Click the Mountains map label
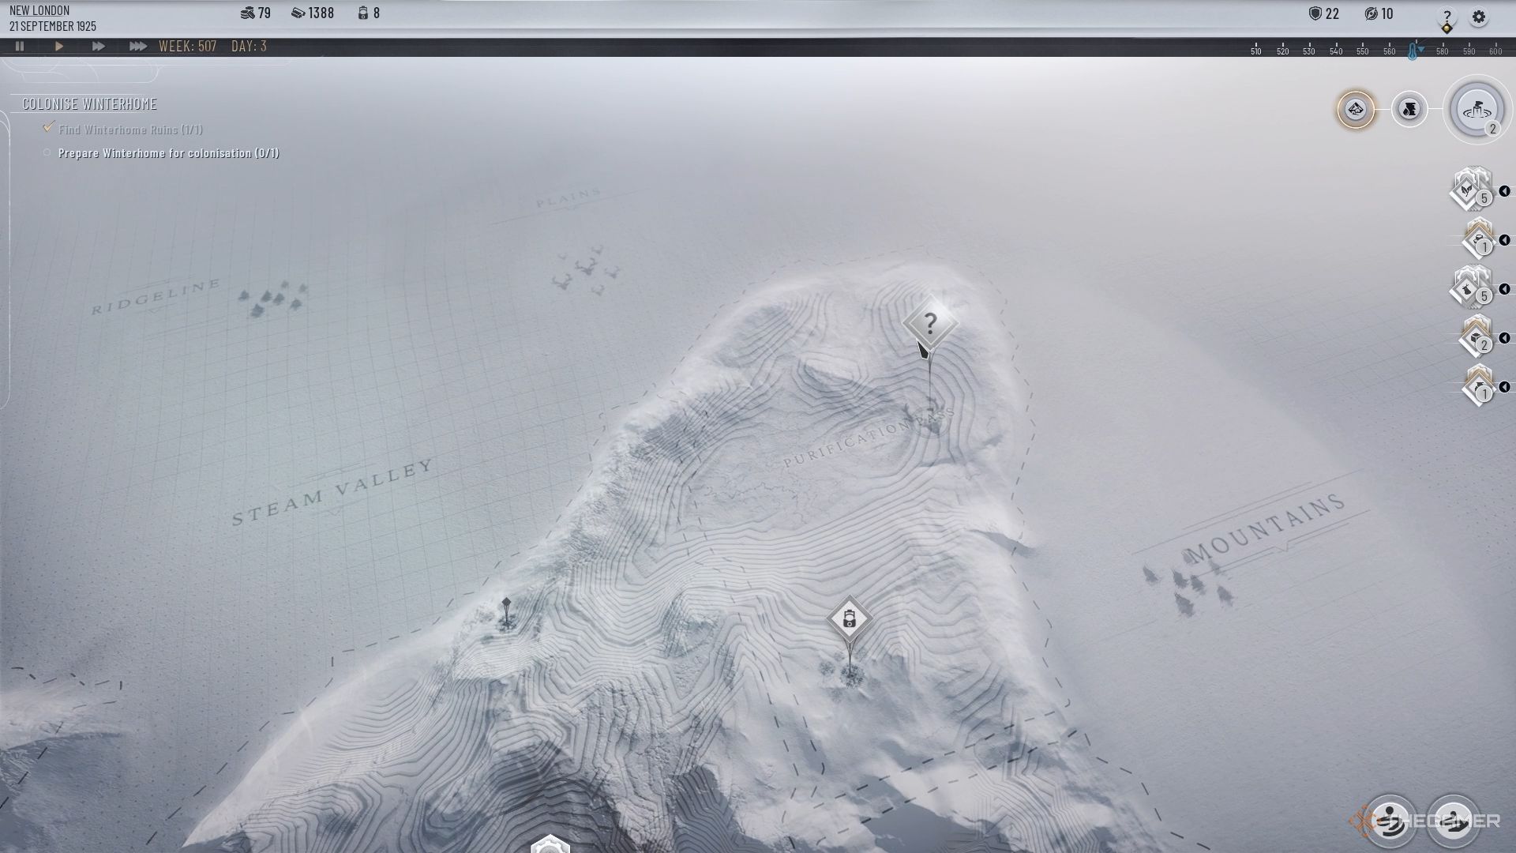This screenshot has width=1516, height=853. pyautogui.click(x=1266, y=528)
